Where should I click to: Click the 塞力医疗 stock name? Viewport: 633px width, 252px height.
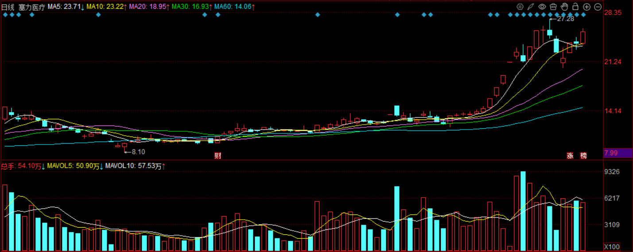[x=31, y=7]
